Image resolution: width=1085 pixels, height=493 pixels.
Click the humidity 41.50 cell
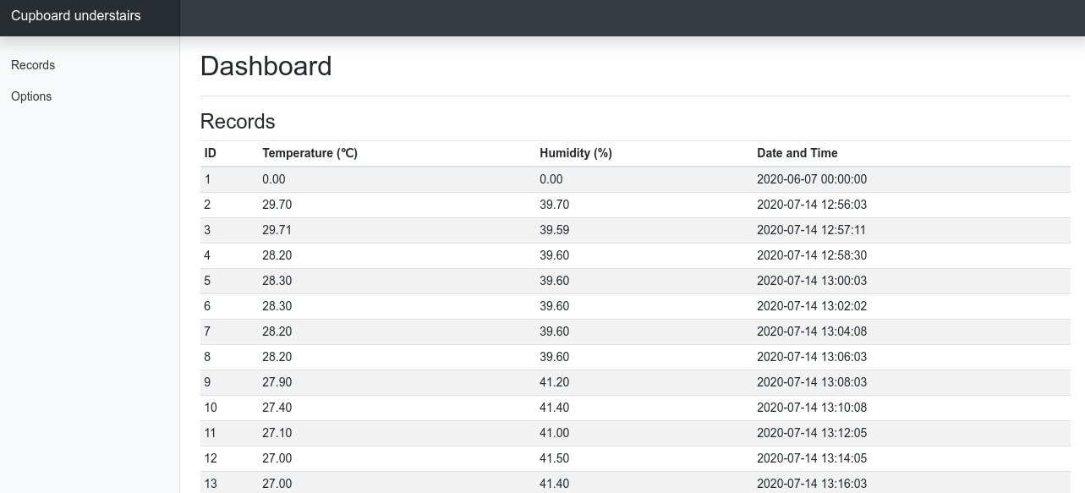(554, 458)
